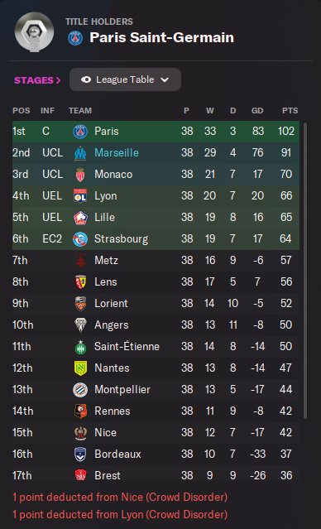
Task: Open the League Table dropdown
Action: 125,79
